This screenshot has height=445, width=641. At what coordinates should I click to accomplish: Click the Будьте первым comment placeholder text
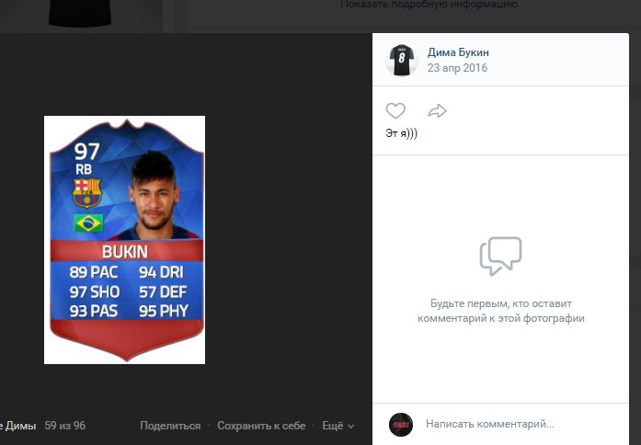click(x=501, y=311)
